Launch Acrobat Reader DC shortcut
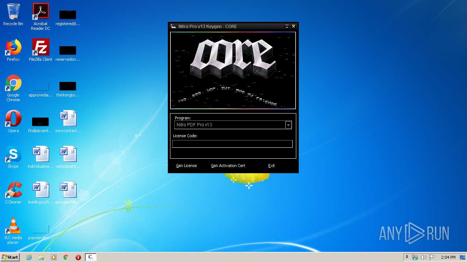 pos(40,17)
